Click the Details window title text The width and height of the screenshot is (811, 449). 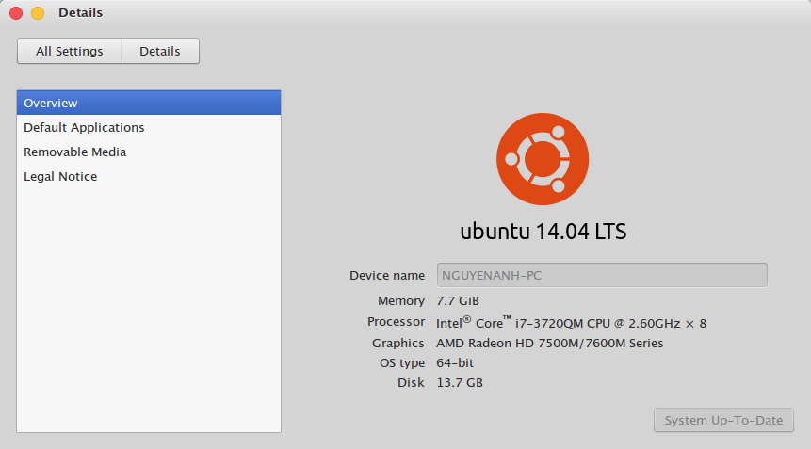coord(81,13)
